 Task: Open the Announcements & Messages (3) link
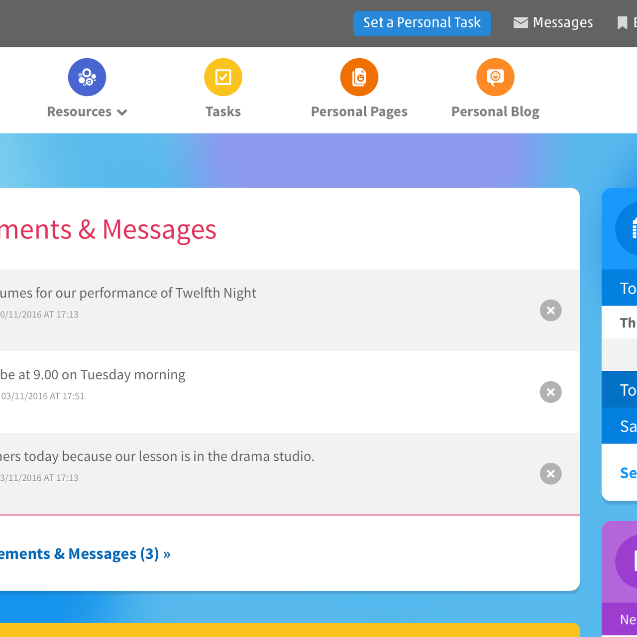(85, 553)
